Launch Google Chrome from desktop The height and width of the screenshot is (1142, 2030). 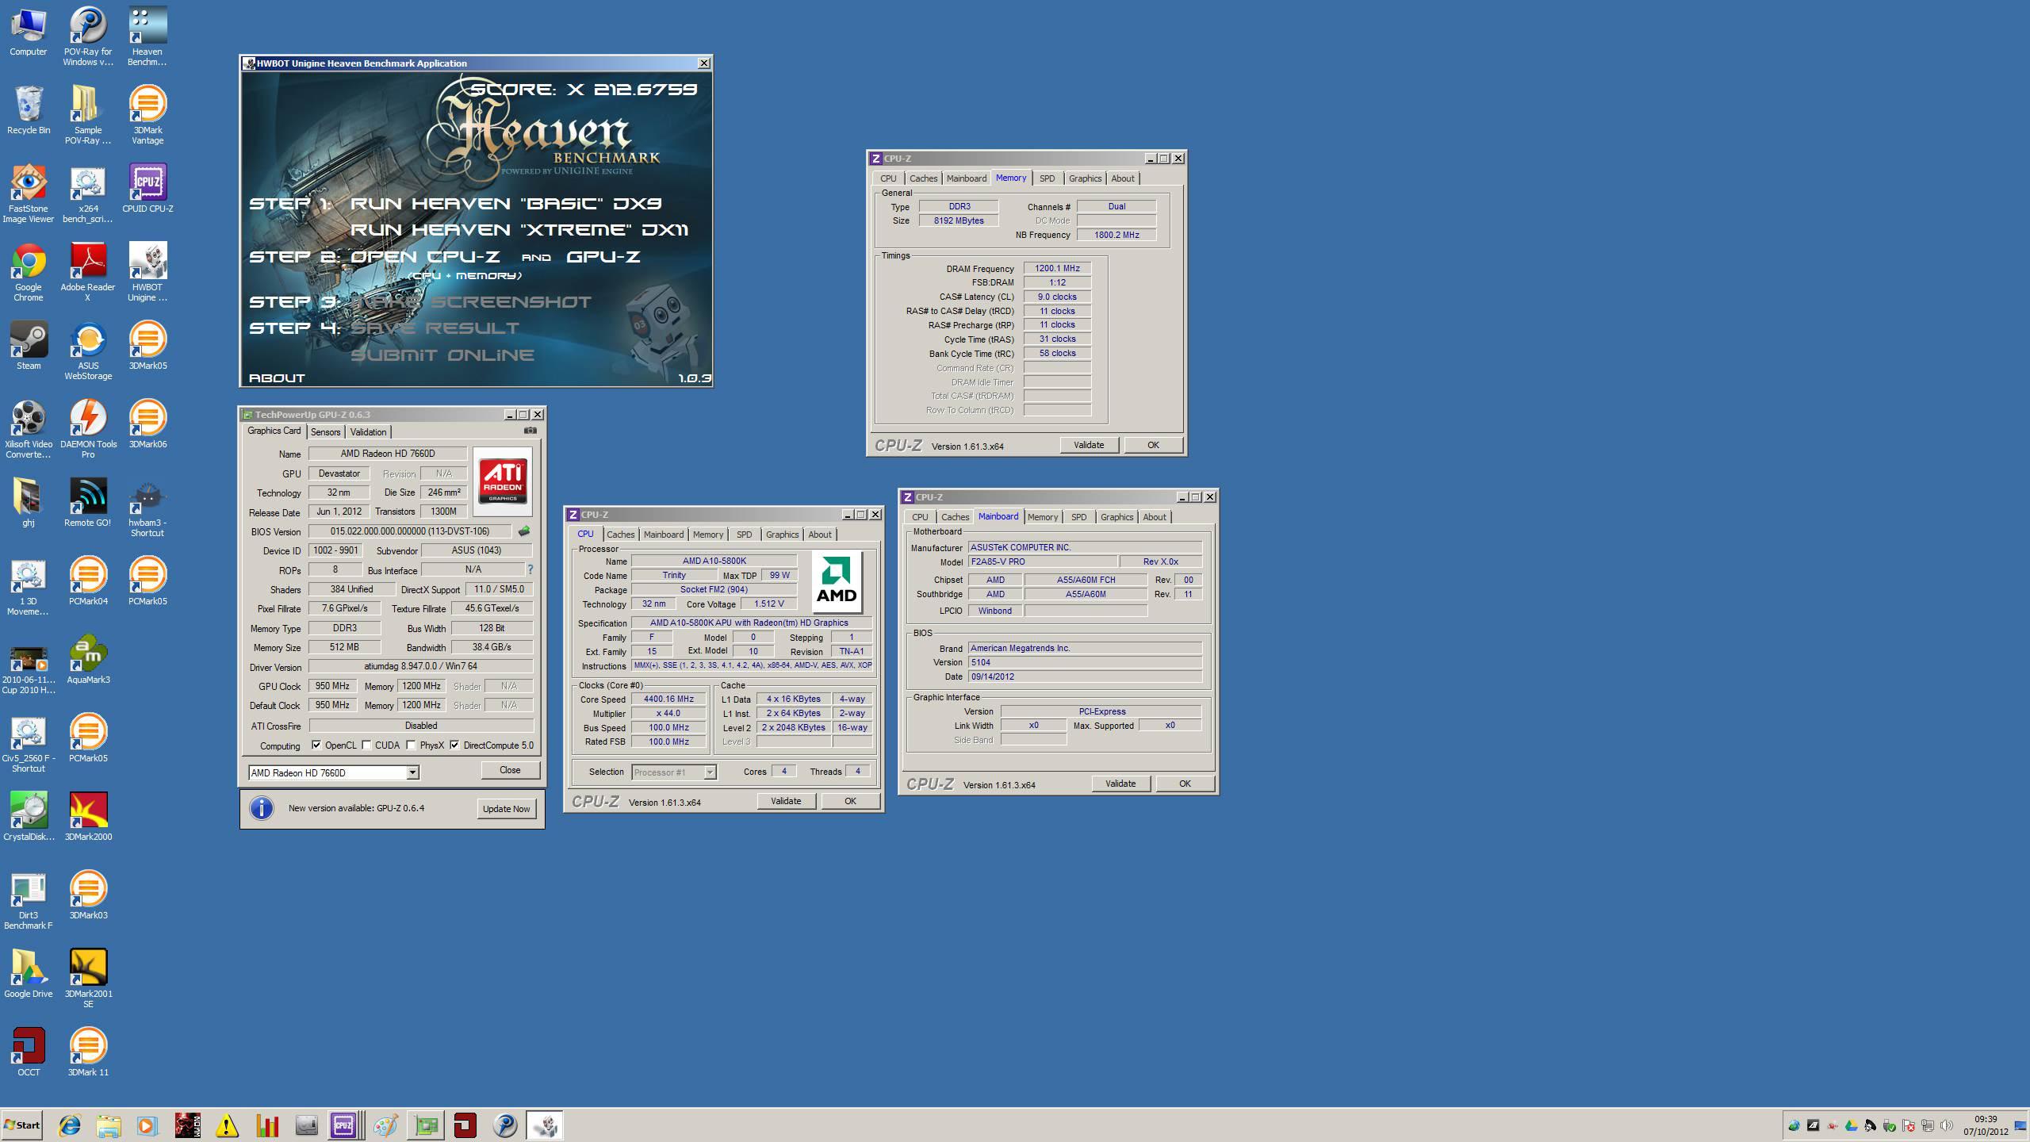pyautogui.click(x=29, y=271)
